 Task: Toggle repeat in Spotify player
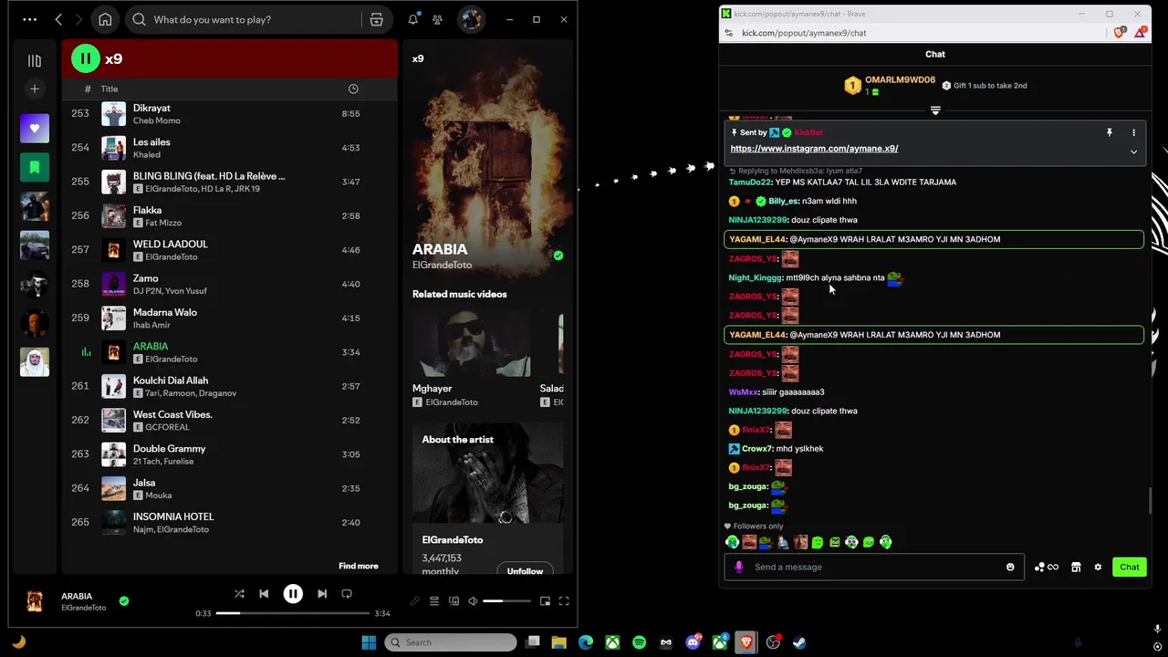tap(347, 594)
